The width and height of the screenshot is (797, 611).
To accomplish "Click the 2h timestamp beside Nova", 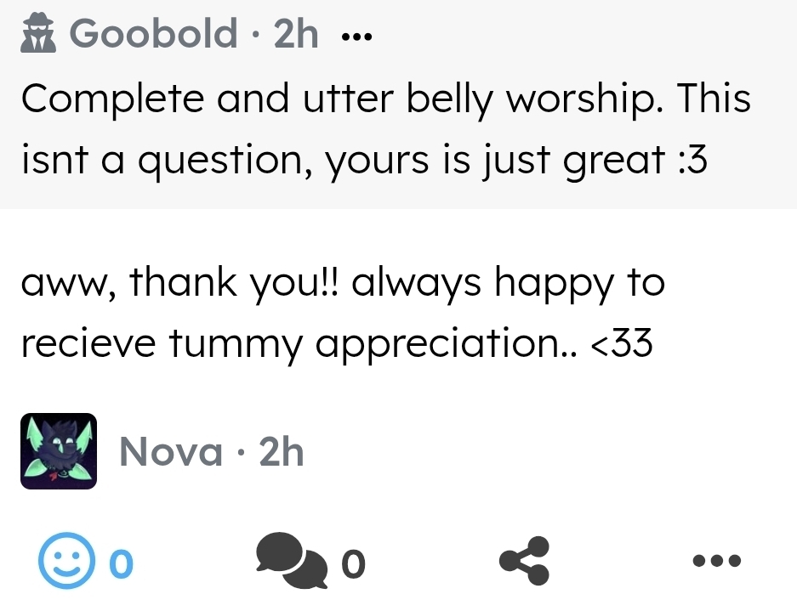I will point(281,452).
